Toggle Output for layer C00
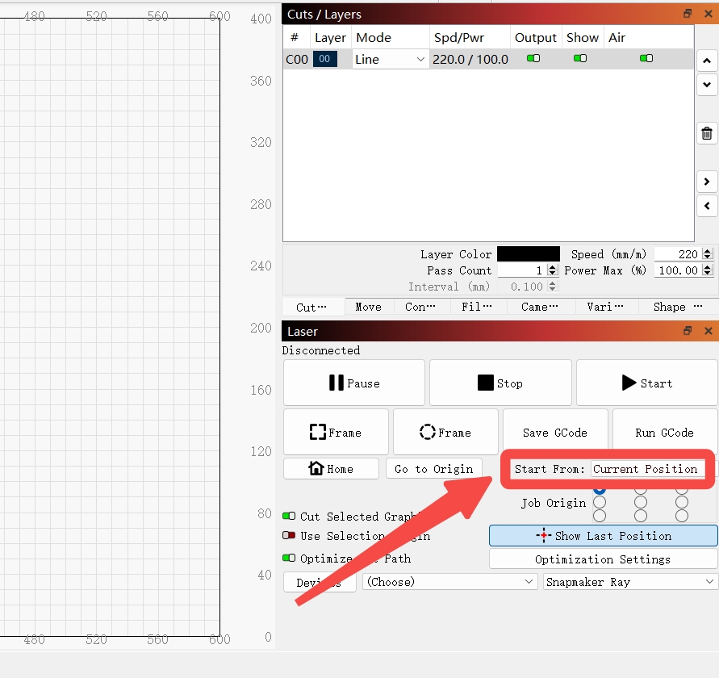The width and height of the screenshot is (719, 678). click(x=533, y=58)
